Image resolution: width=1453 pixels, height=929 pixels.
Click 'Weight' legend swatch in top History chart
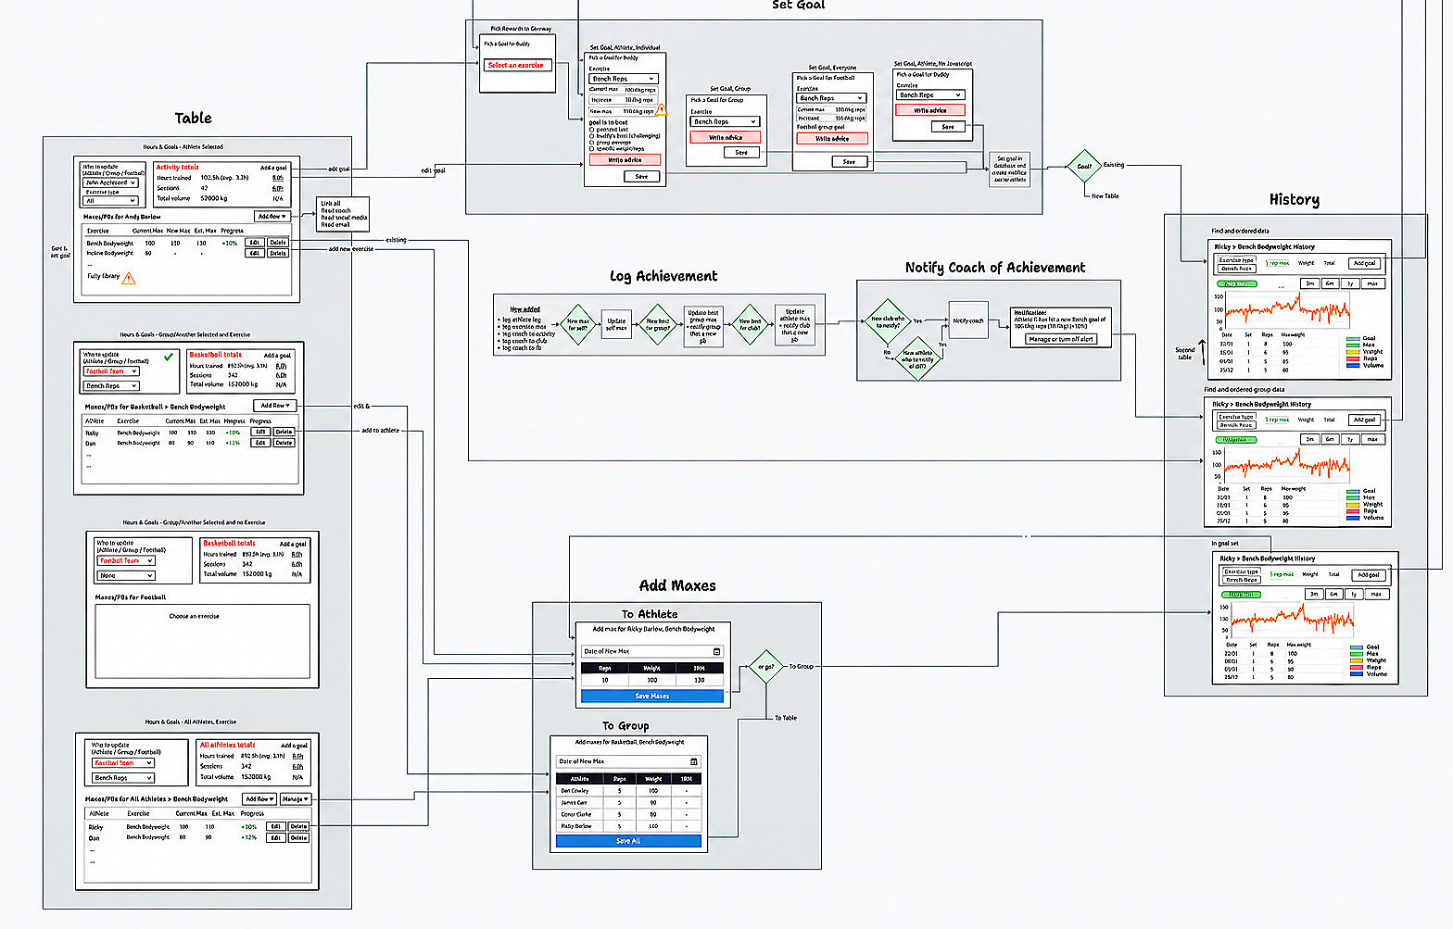[1354, 352]
